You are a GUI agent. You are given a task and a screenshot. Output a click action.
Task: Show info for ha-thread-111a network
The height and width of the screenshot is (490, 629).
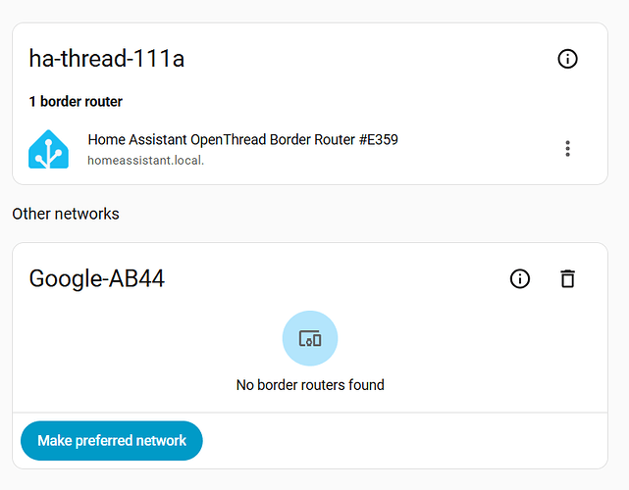click(x=567, y=60)
